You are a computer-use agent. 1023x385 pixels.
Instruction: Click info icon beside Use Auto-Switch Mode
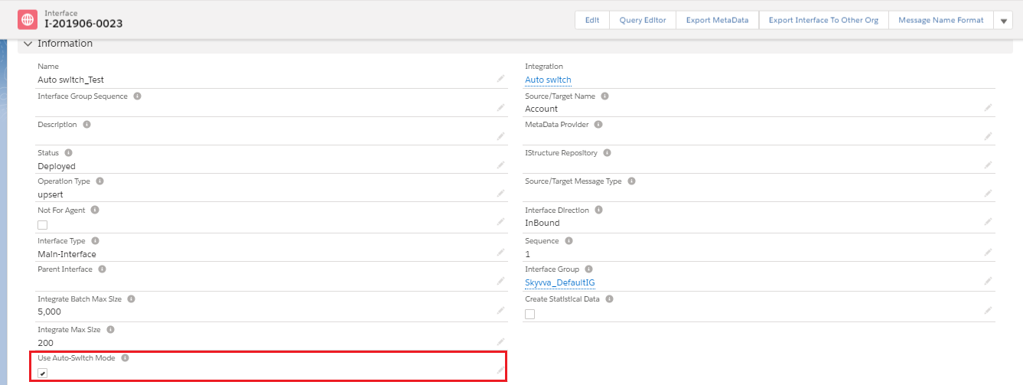[x=125, y=357]
